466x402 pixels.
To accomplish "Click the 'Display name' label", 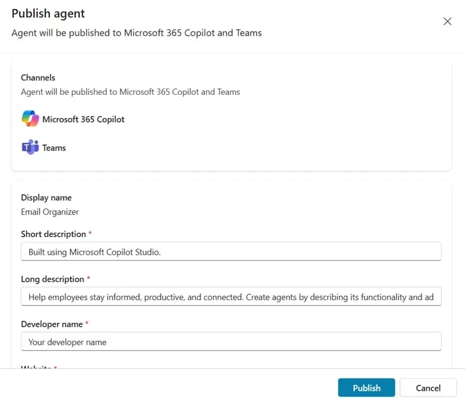I will [46, 197].
